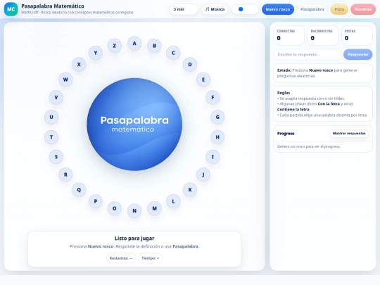The image size is (380, 285).
Task: Give up using the Rendirse button
Action: tap(363, 9)
